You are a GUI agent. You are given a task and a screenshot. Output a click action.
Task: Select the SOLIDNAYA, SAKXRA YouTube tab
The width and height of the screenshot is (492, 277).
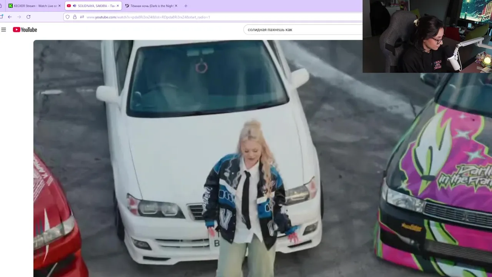pyautogui.click(x=93, y=6)
